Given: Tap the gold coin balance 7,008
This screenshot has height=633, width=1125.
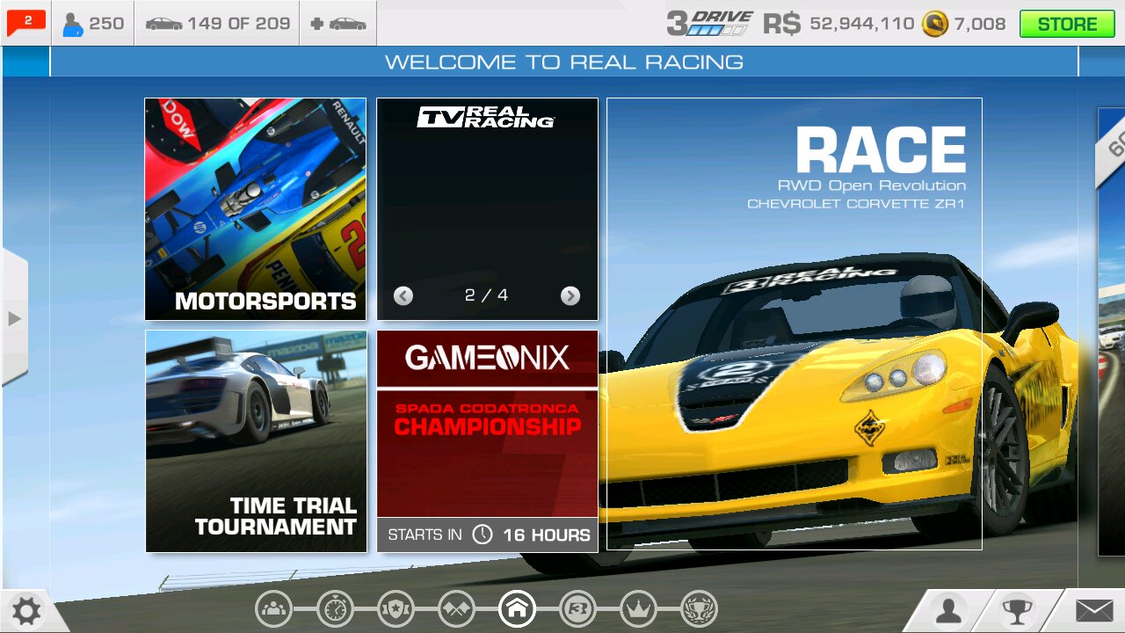Looking at the screenshot, I should point(963,24).
